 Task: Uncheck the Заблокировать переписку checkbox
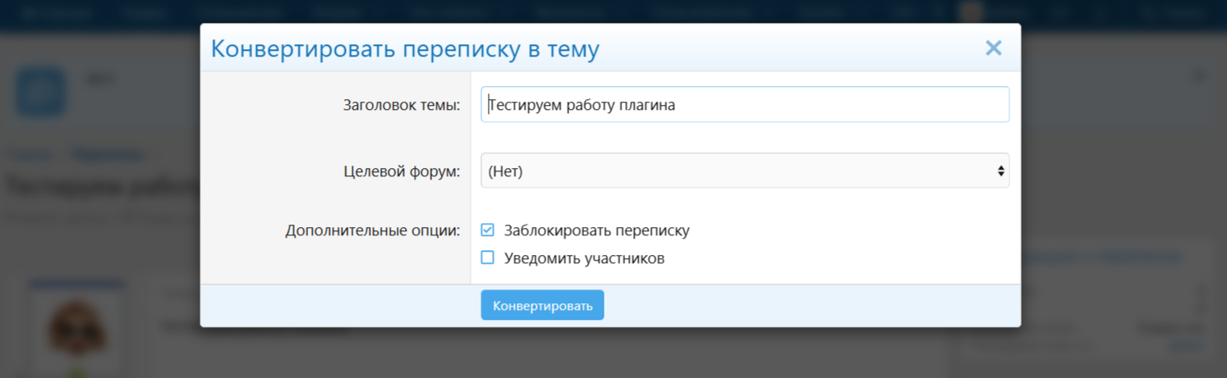pyautogui.click(x=488, y=230)
